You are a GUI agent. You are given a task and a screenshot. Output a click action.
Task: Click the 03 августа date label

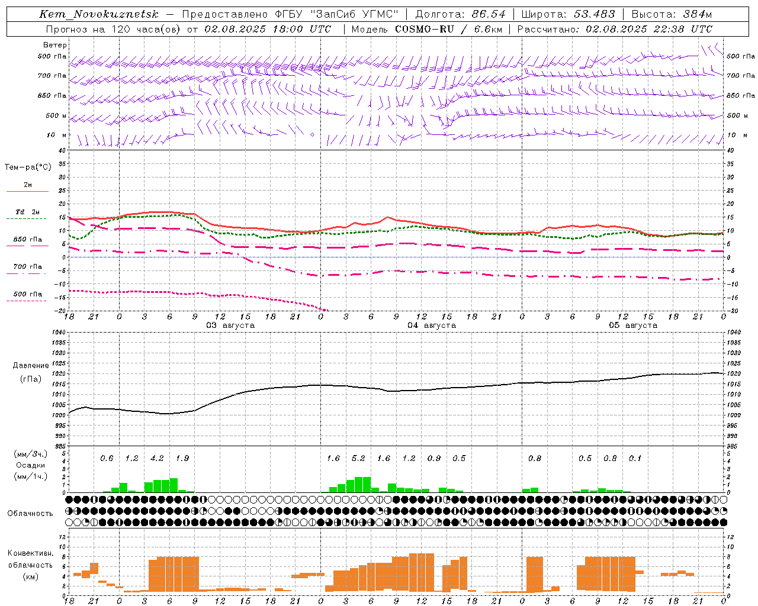point(230,325)
